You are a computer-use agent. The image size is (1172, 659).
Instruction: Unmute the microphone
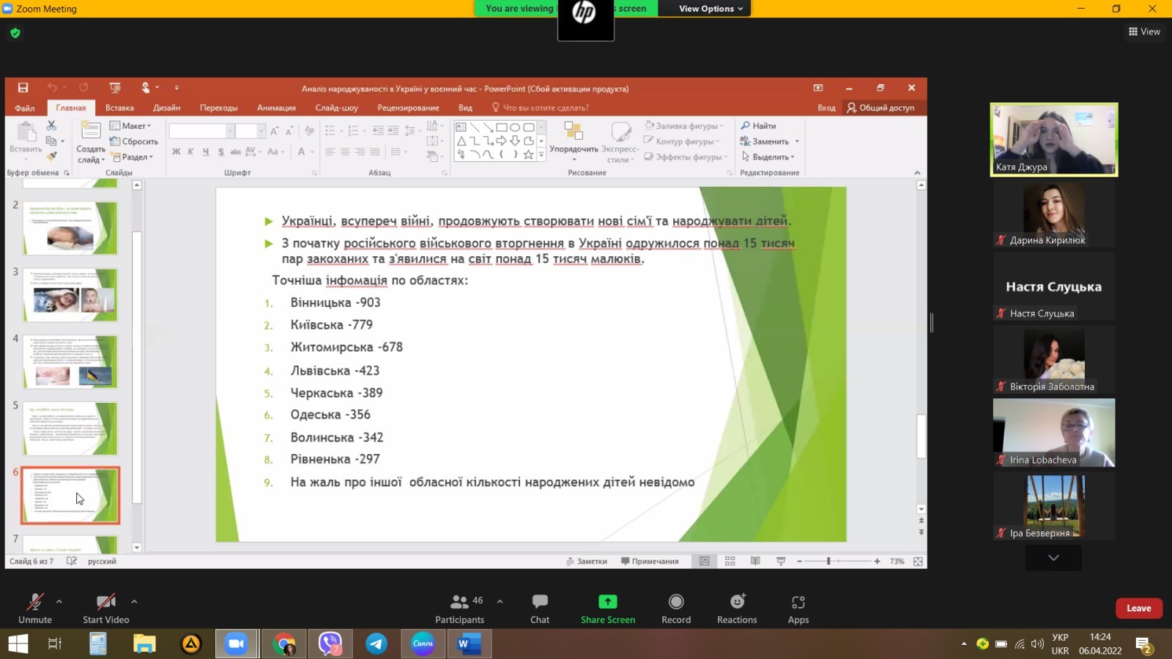coord(34,608)
